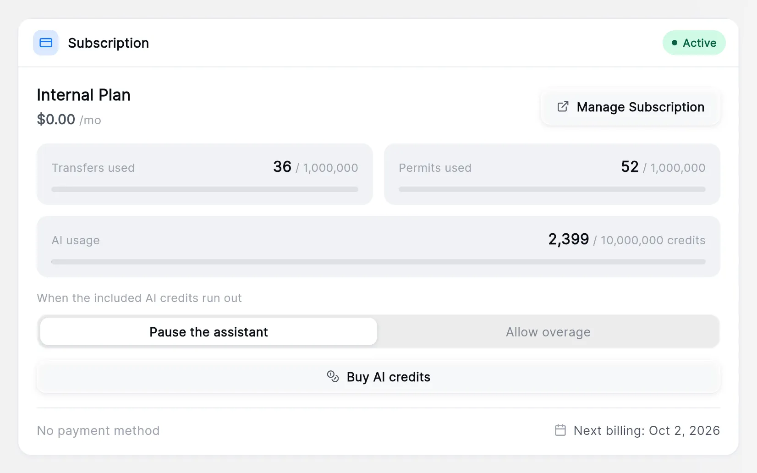
Task: Click the external link icon in Manage Subscription
Action: pyautogui.click(x=563, y=107)
